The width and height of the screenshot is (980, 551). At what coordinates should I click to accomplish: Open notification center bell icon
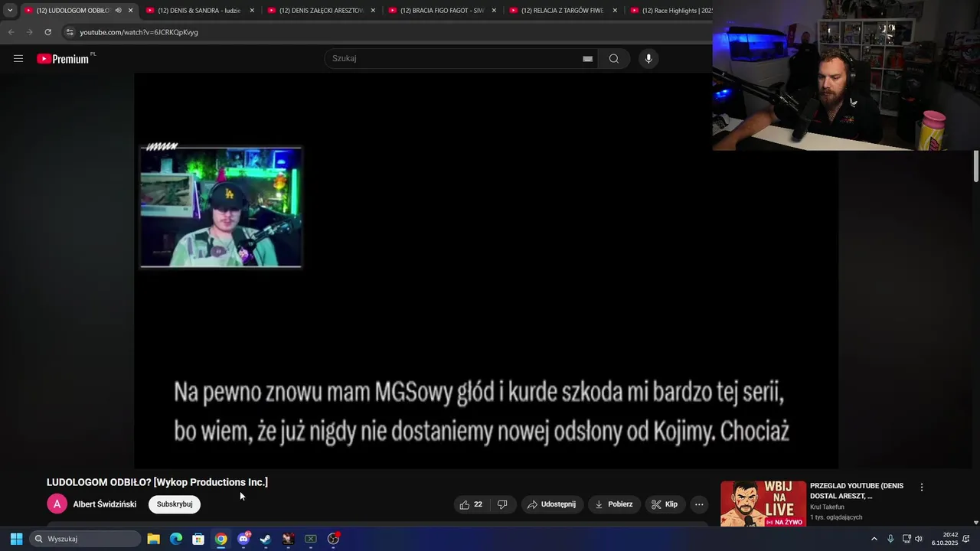(x=966, y=539)
